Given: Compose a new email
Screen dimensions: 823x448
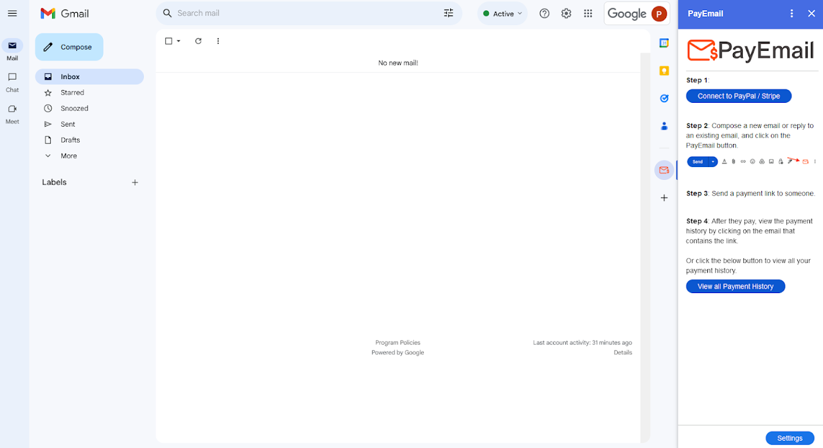Looking at the screenshot, I should [69, 47].
